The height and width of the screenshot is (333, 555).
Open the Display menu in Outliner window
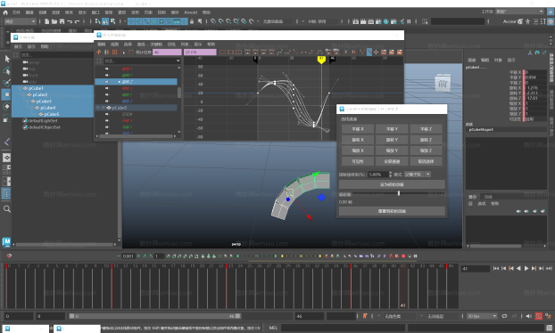(18, 46)
